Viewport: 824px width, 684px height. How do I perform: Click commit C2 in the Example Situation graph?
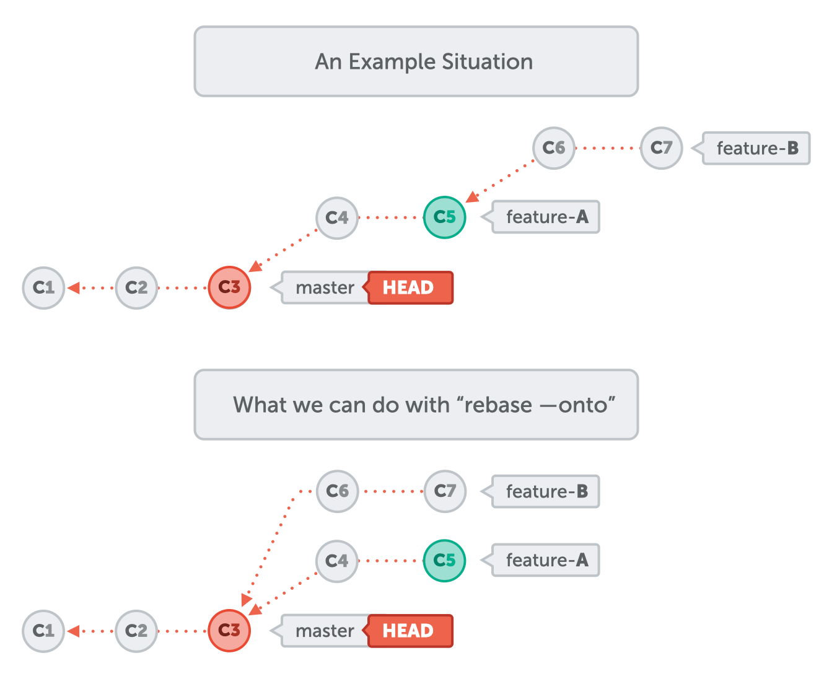136,287
